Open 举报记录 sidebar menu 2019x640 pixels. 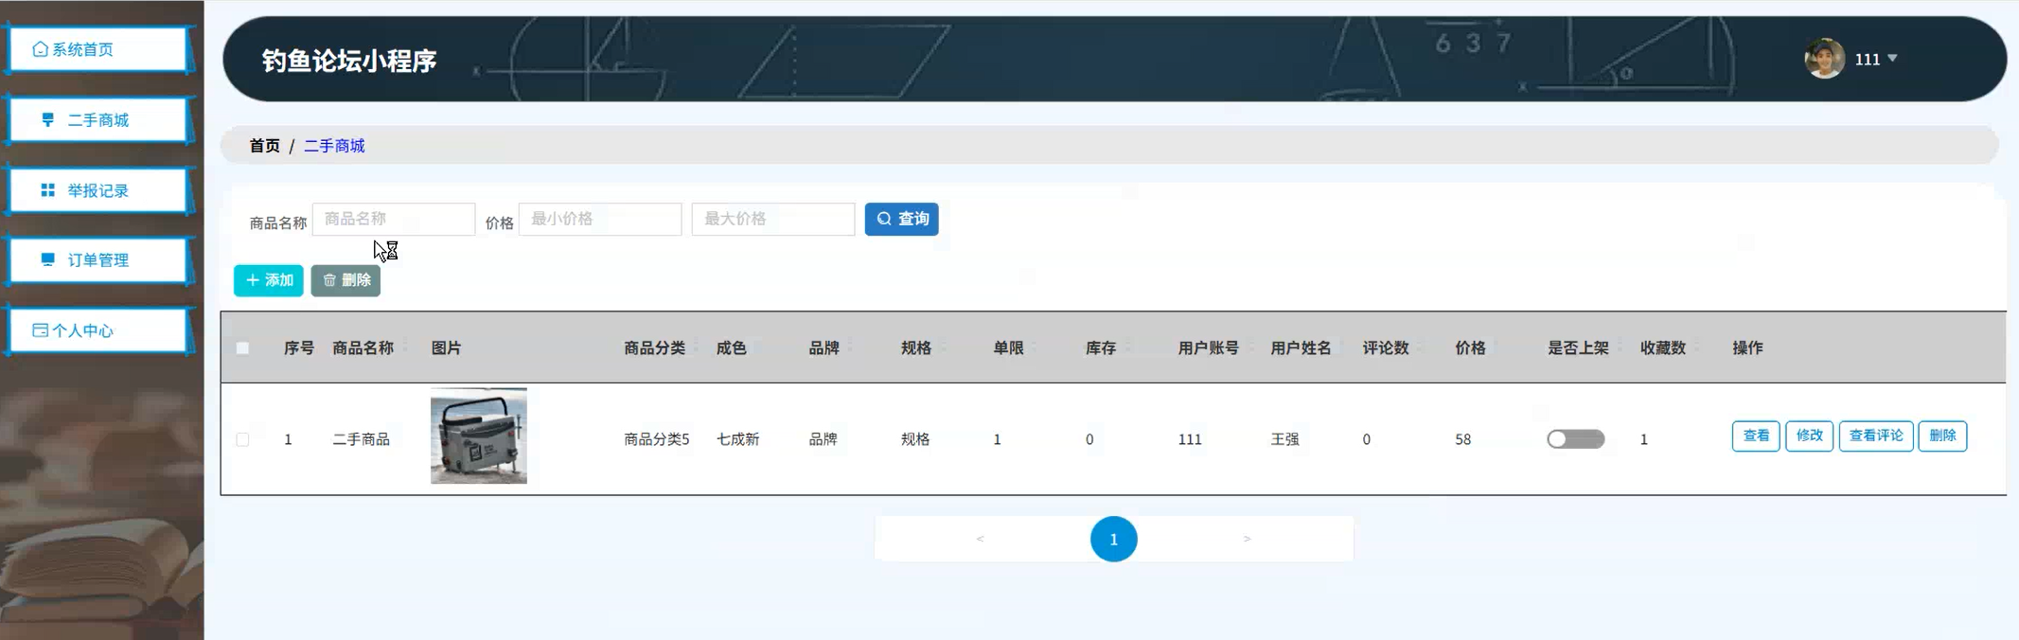click(97, 190)
